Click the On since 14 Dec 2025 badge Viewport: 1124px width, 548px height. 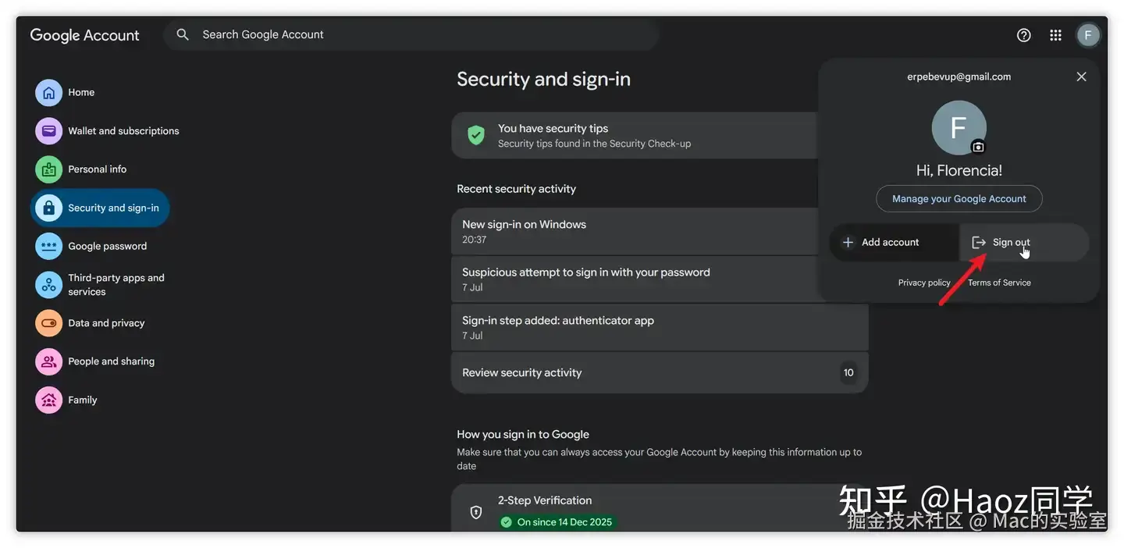(x=557, y=522)
